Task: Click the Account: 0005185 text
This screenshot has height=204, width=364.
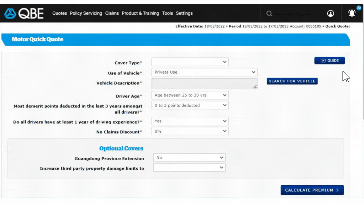Action: (305, 26)
